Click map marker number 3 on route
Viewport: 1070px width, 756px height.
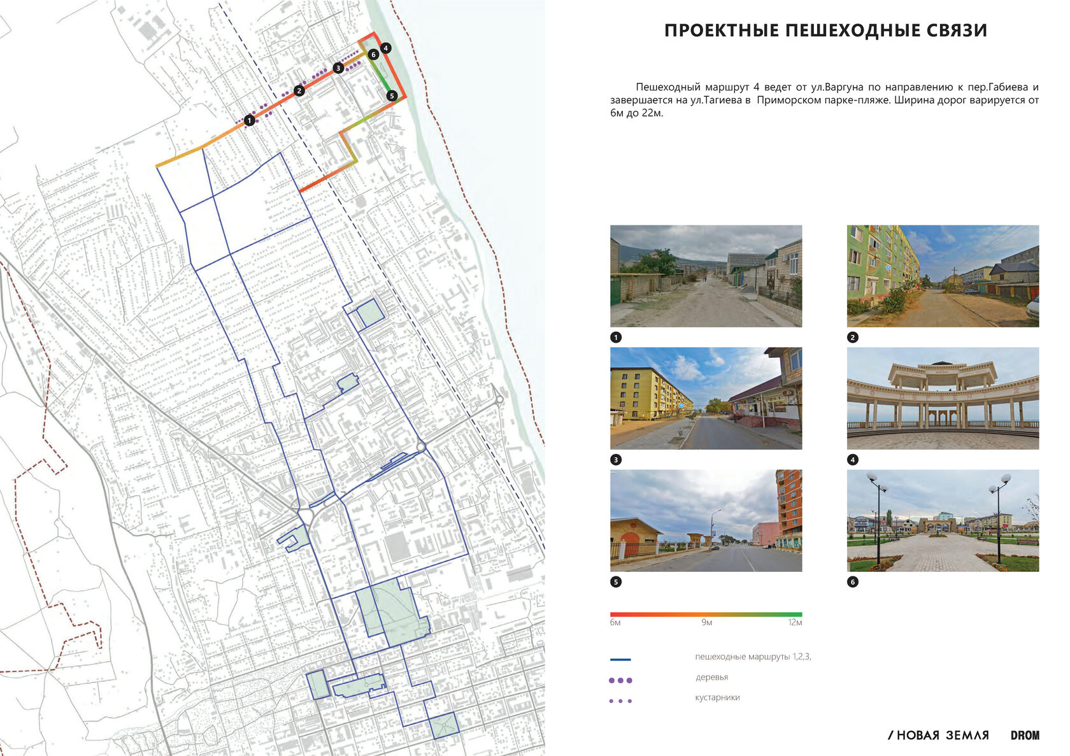click(338, 68)
